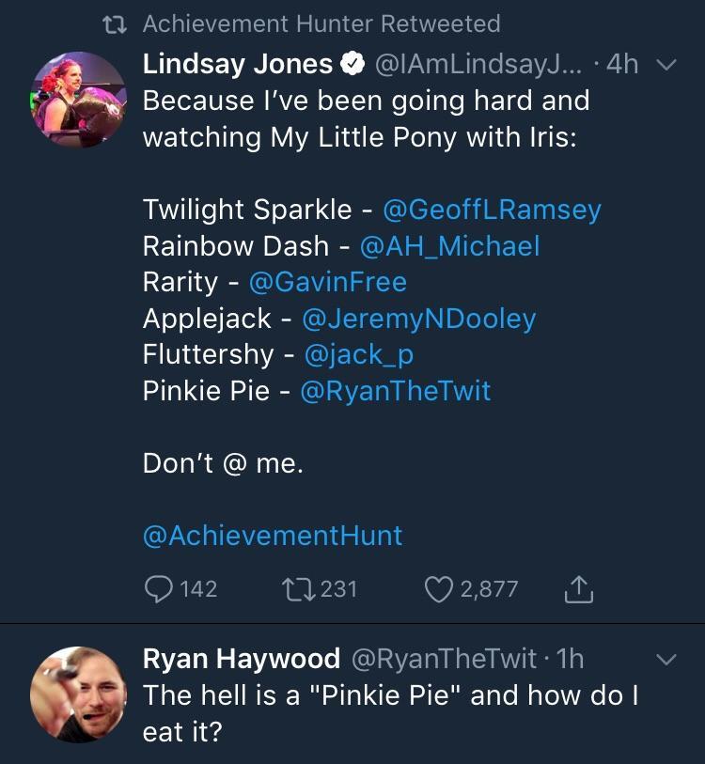Open Lindsay Jones's tweet options chevron

tap(666, 65)
